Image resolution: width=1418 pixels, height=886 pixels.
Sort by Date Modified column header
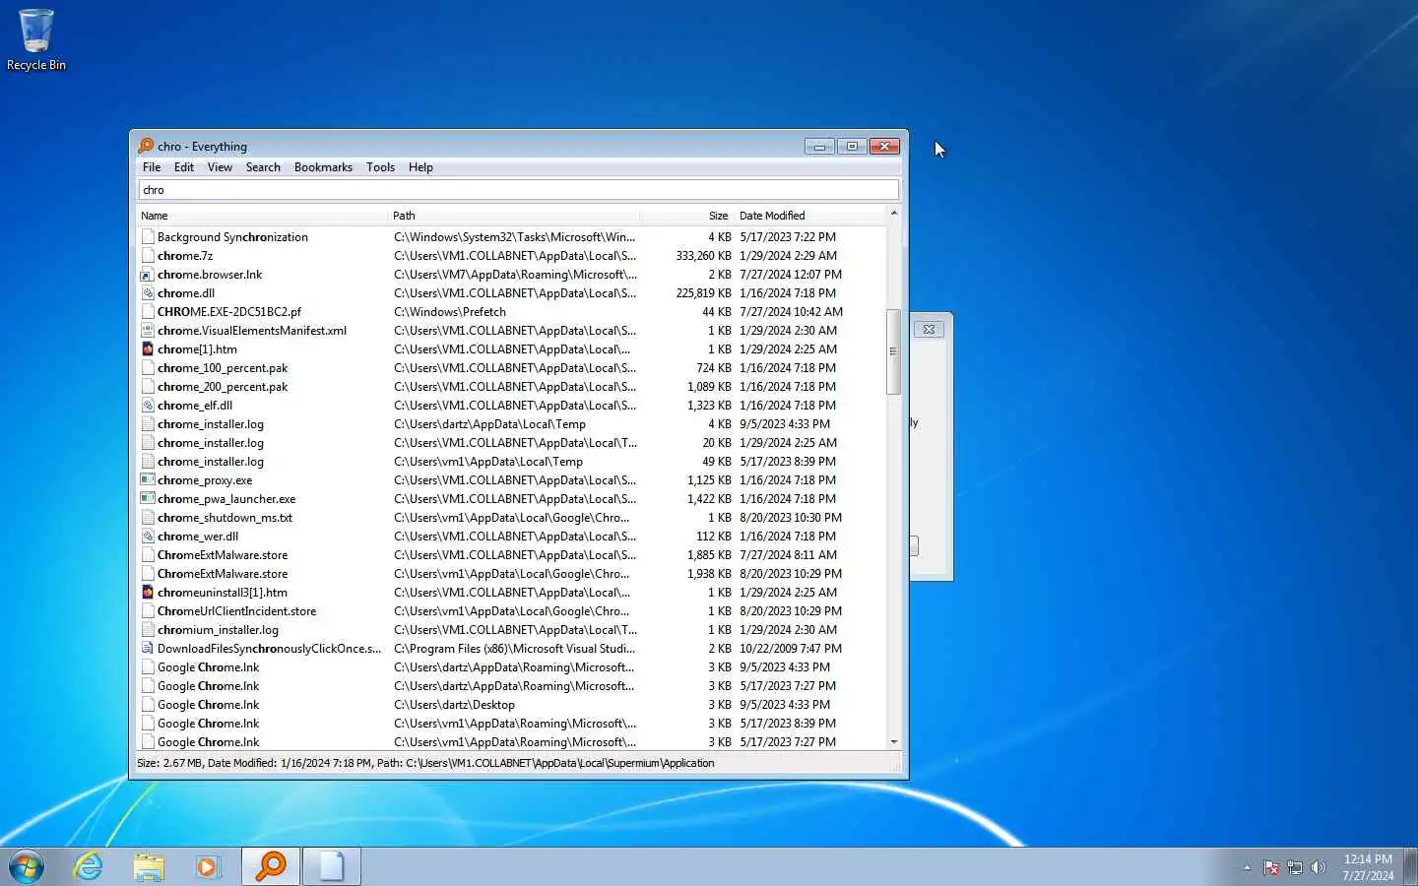(x=810, y=216)
